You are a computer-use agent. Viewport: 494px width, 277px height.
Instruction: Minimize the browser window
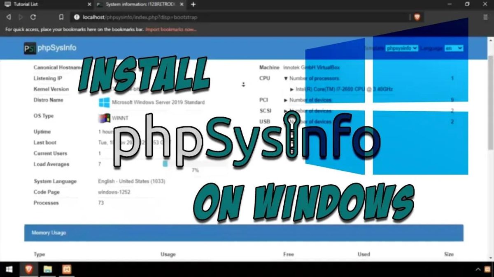pos(449,4)
